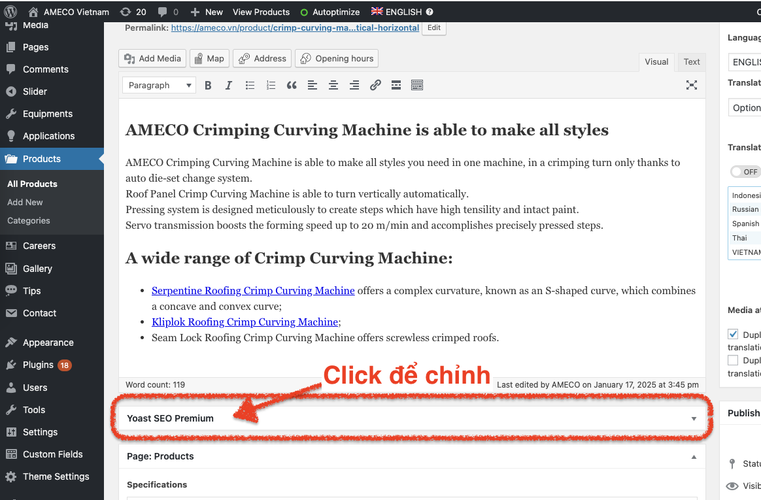Apply italic formatting in editor toolbar
Viewport: 761px width, 500px height.
[x=229, y=85]
